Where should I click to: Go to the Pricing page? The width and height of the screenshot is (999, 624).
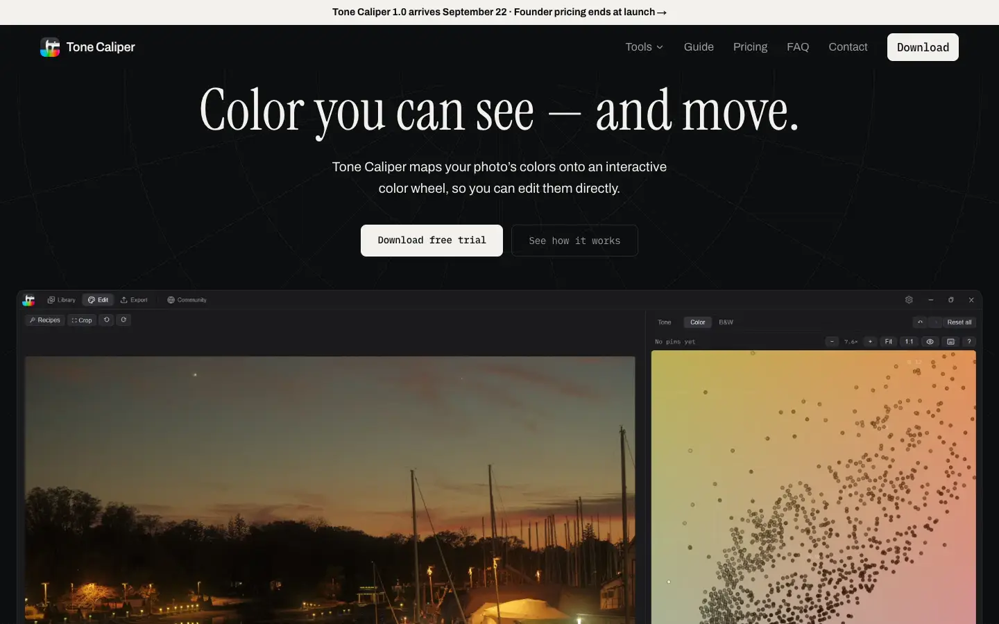tap(750, 47)
